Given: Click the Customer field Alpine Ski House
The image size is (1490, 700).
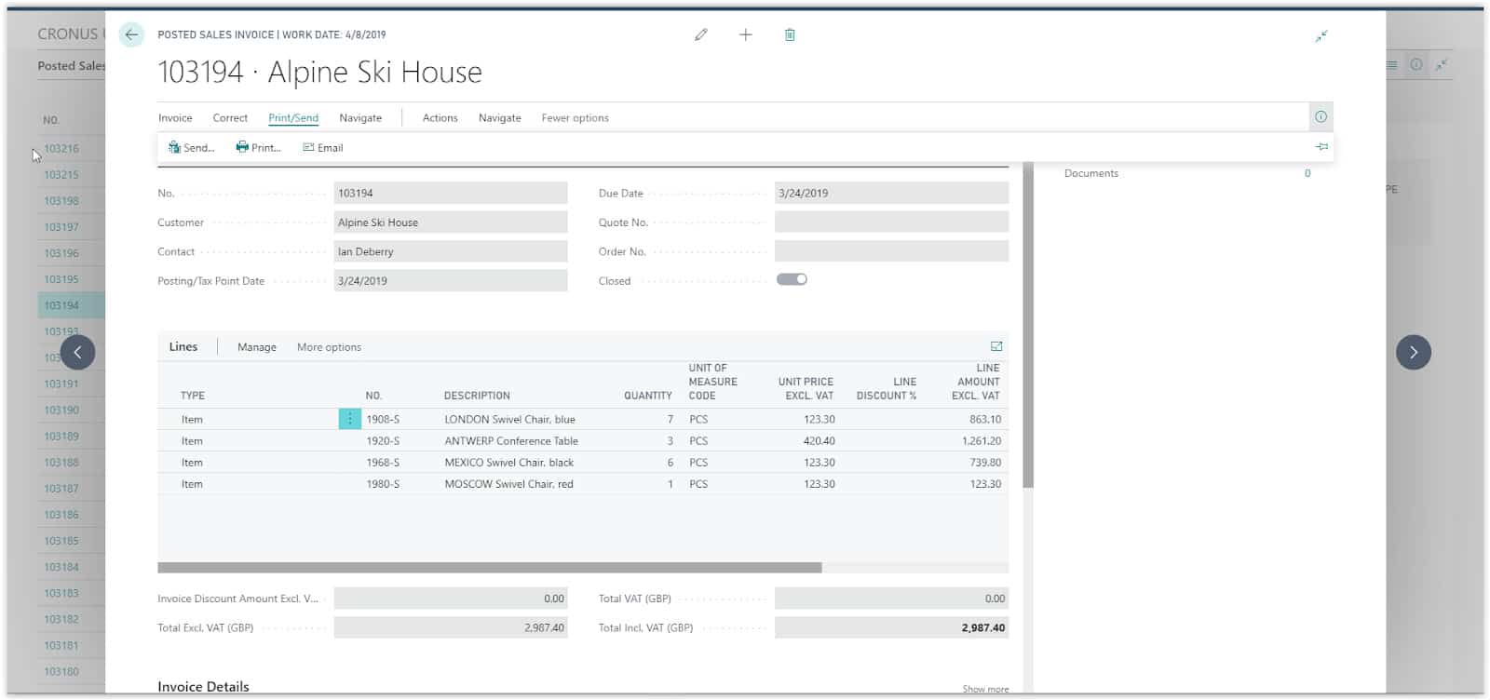Looking at the screenshot, I should coord(451,222).
